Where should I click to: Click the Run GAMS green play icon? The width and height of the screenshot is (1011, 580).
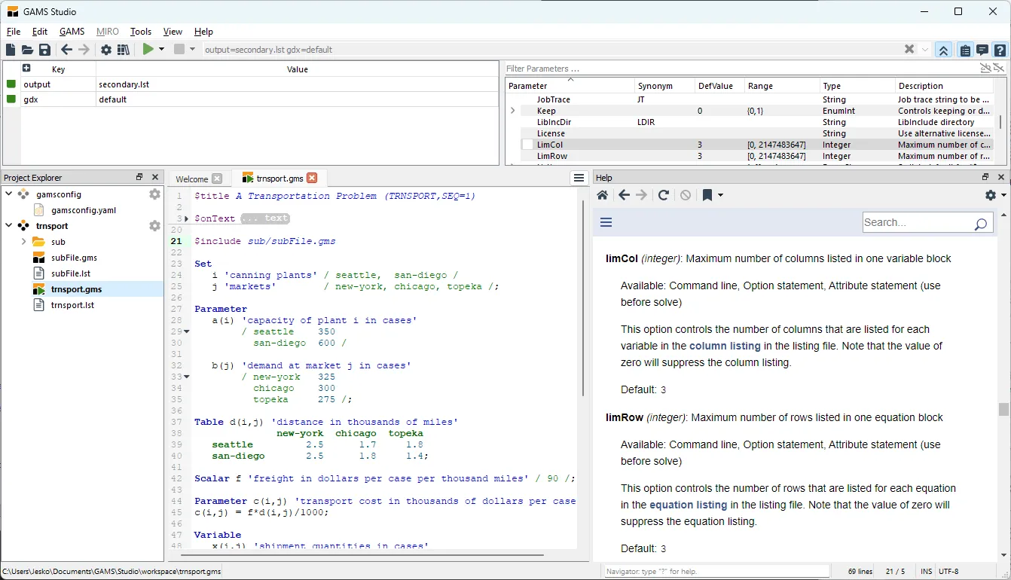click(x=148, y=50)
